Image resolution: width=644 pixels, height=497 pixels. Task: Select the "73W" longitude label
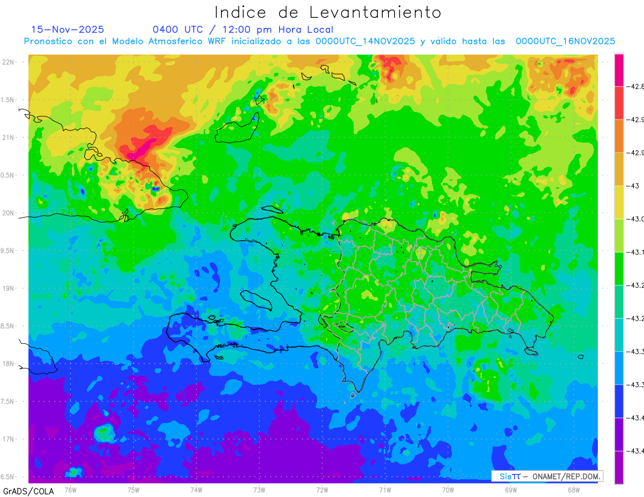pos(259,489)
